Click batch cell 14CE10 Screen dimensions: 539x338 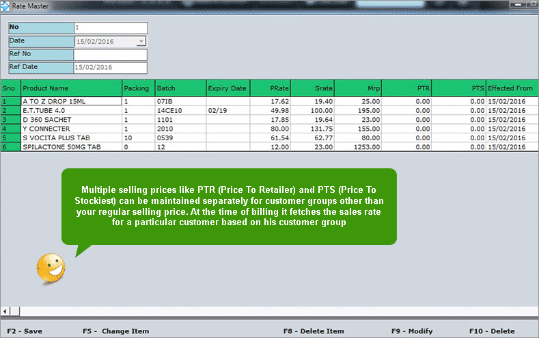[180, 110]
